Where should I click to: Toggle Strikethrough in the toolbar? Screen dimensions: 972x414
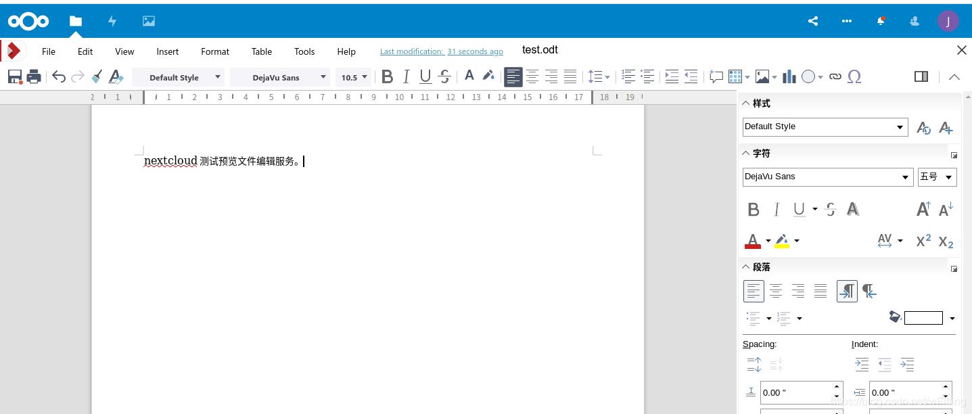click(x=444, y=77)
